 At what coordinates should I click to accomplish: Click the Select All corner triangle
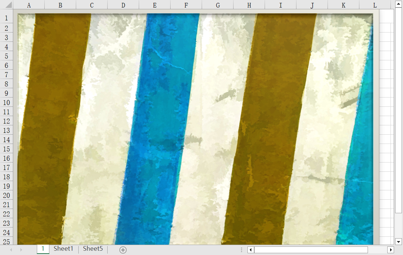(x=9, y=5)
